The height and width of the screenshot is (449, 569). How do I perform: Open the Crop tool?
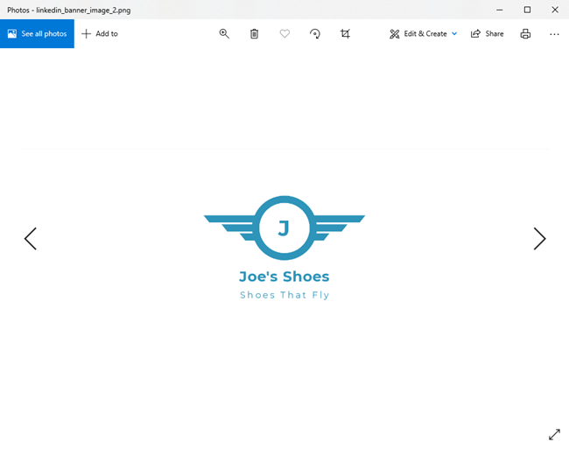click(x=345, y=34)
